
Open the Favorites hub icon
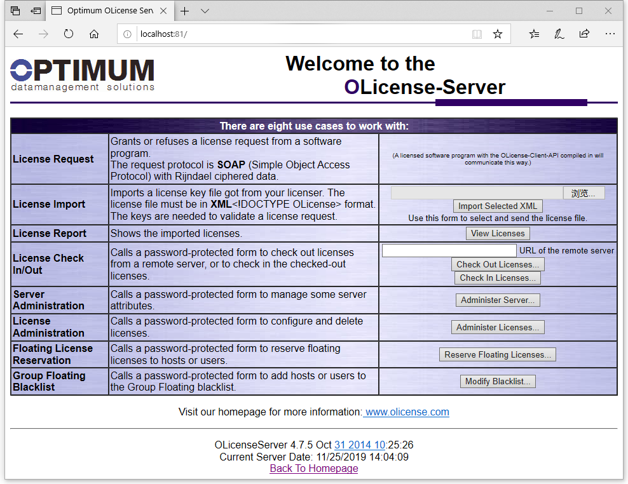click(534, 34)
